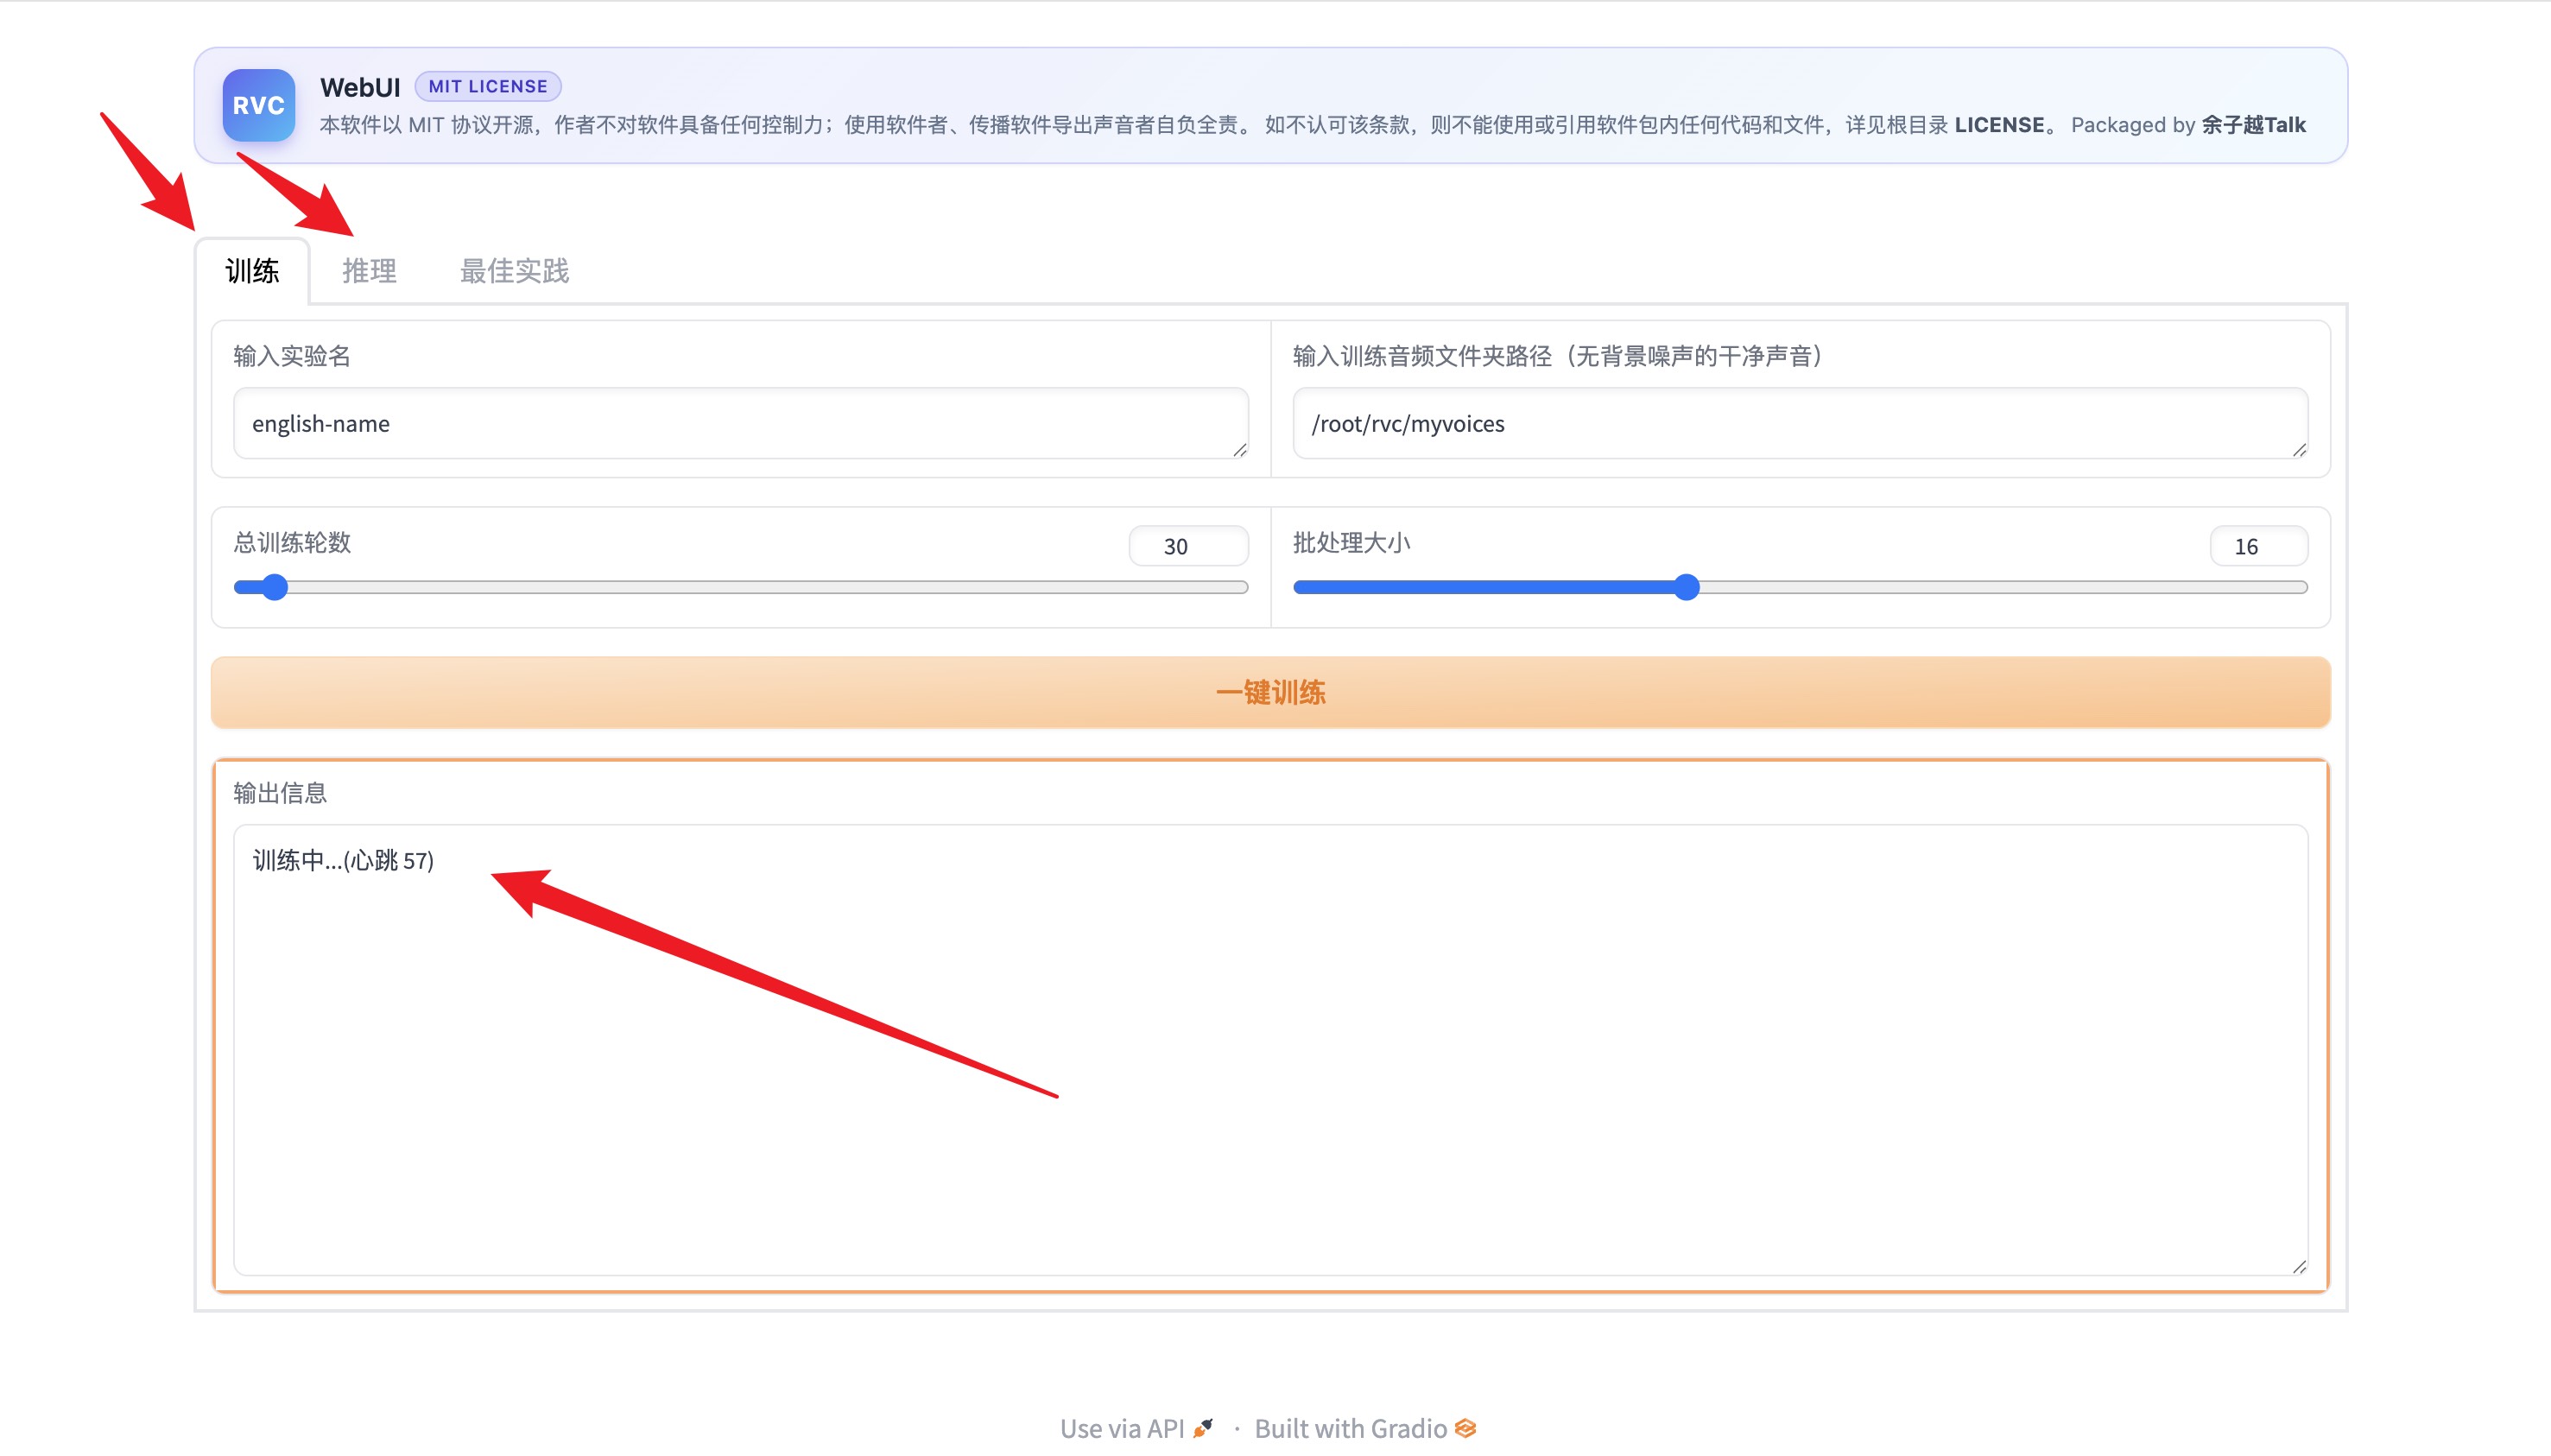The image size is (2551, 1456).
Task: Switch to the 训练 tab
Action: pos(252,271)
